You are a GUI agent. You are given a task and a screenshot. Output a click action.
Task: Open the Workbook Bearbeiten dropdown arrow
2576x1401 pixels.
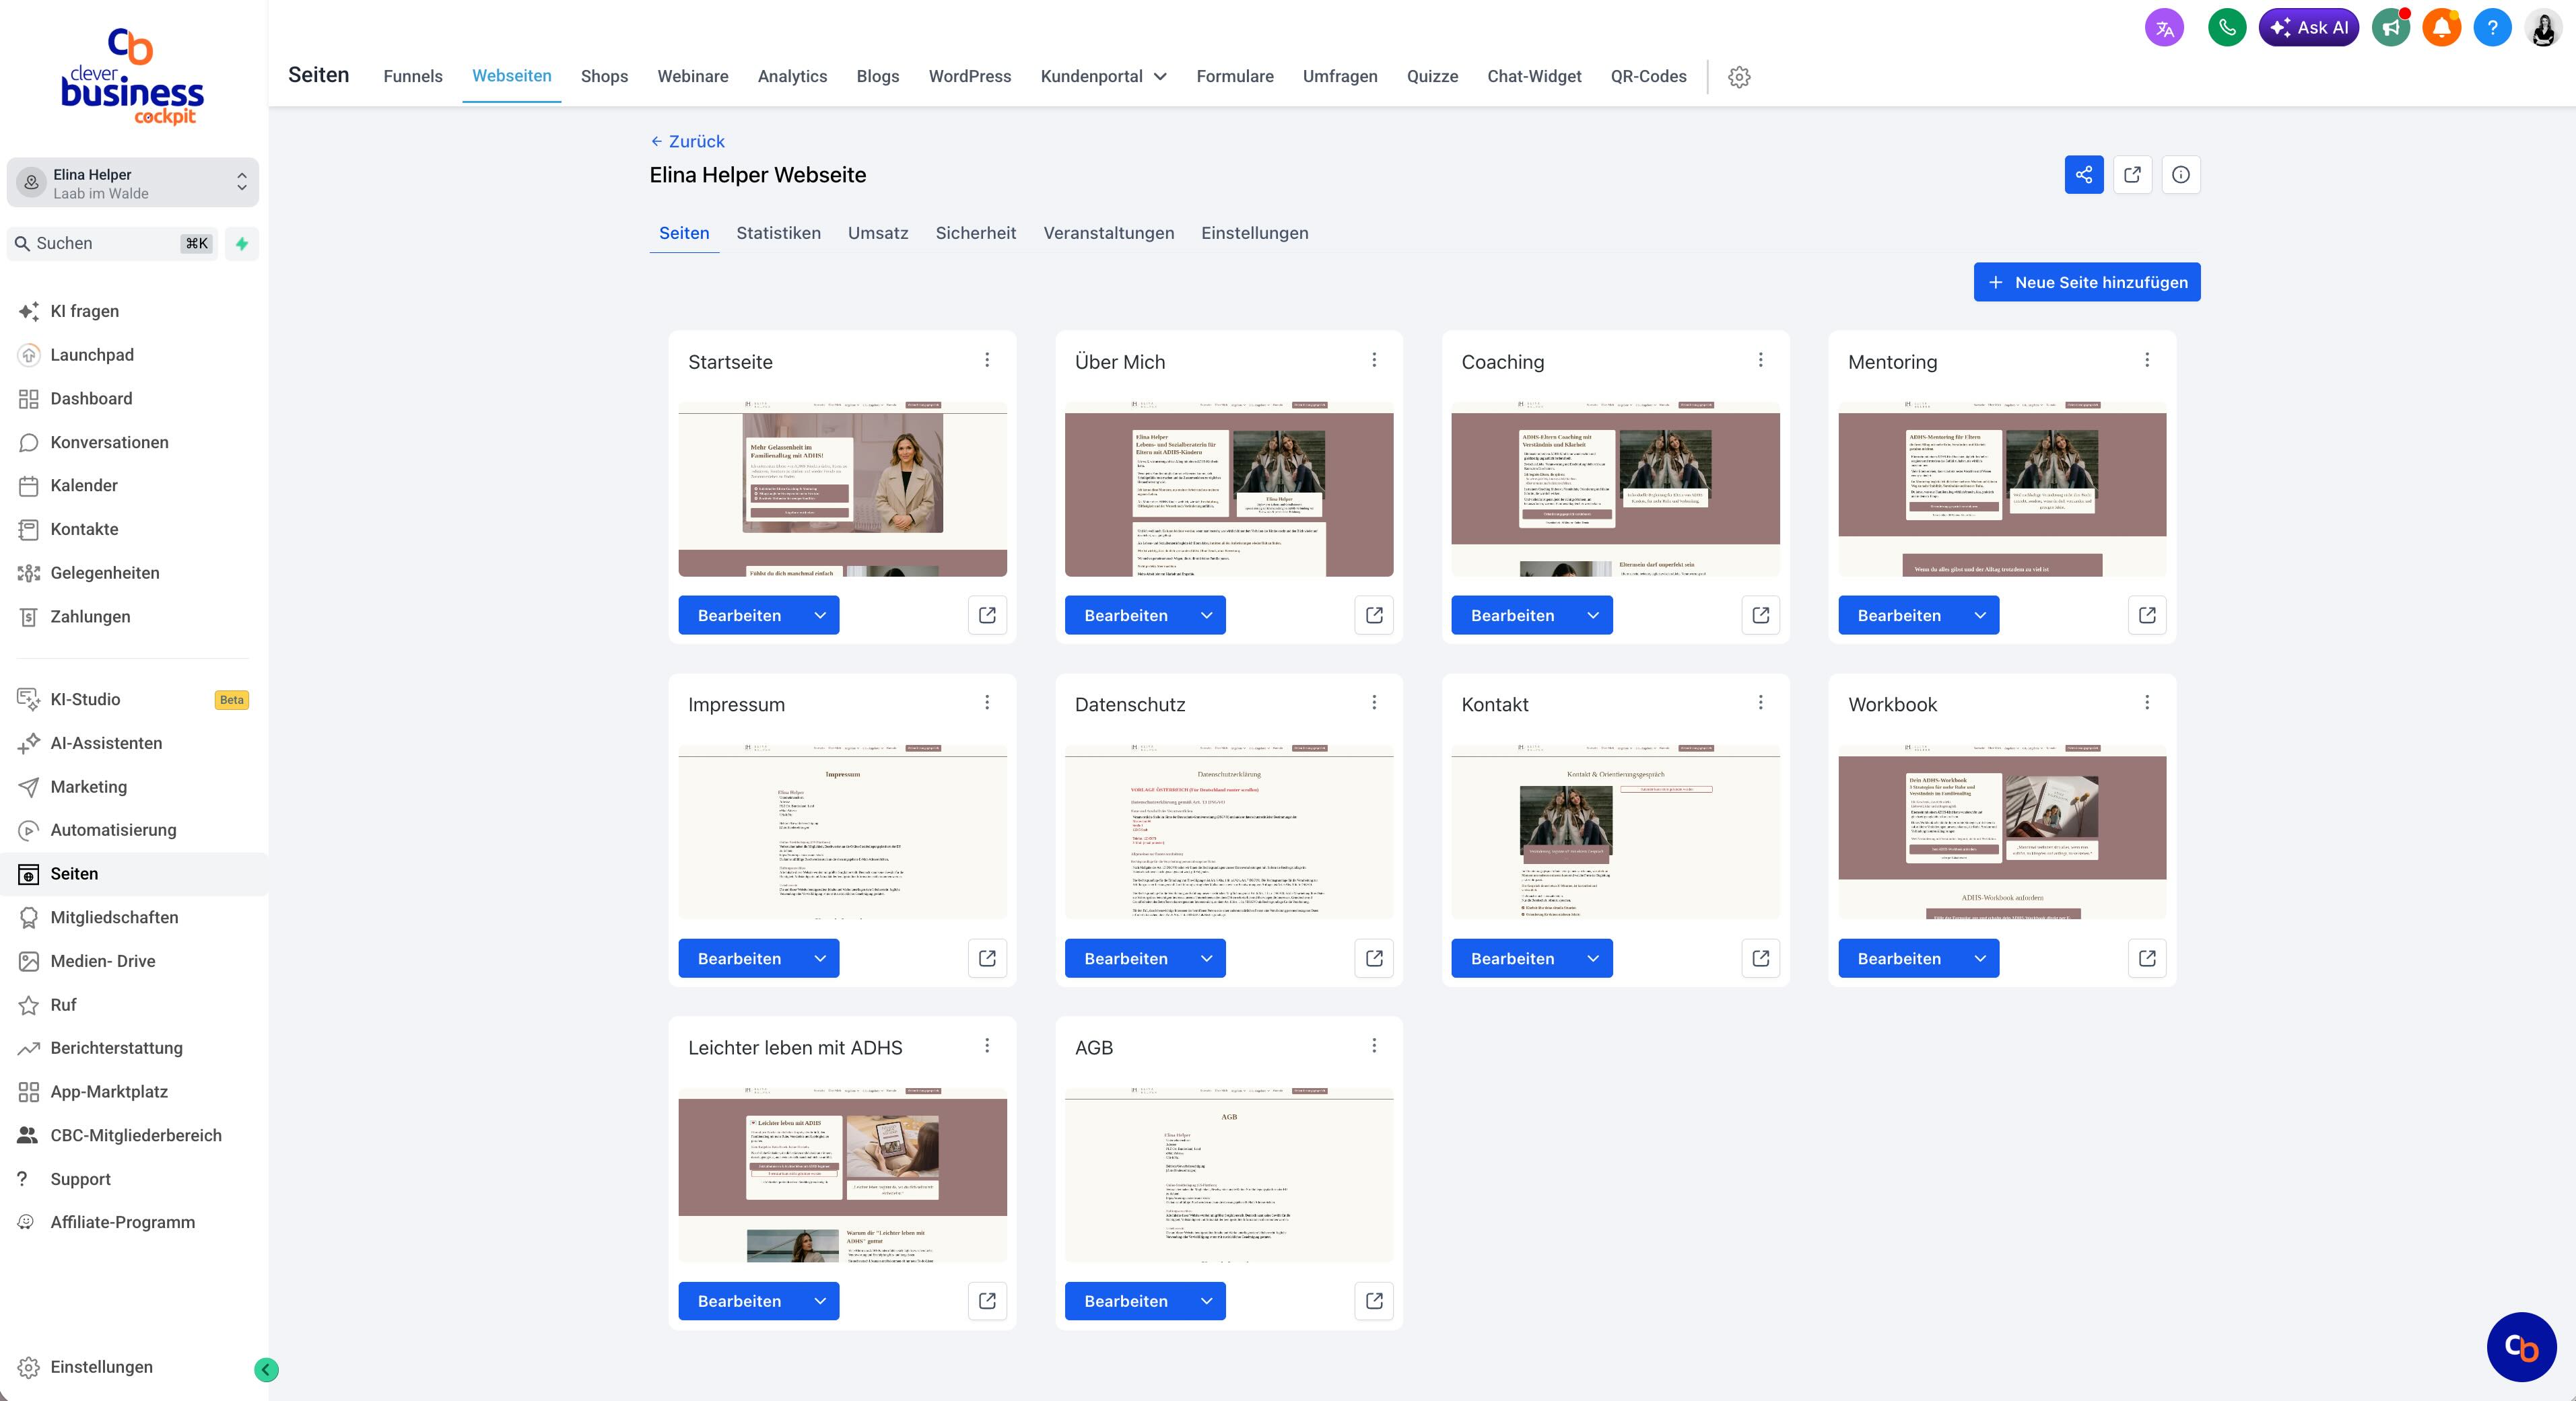(x=1980, y=958)
